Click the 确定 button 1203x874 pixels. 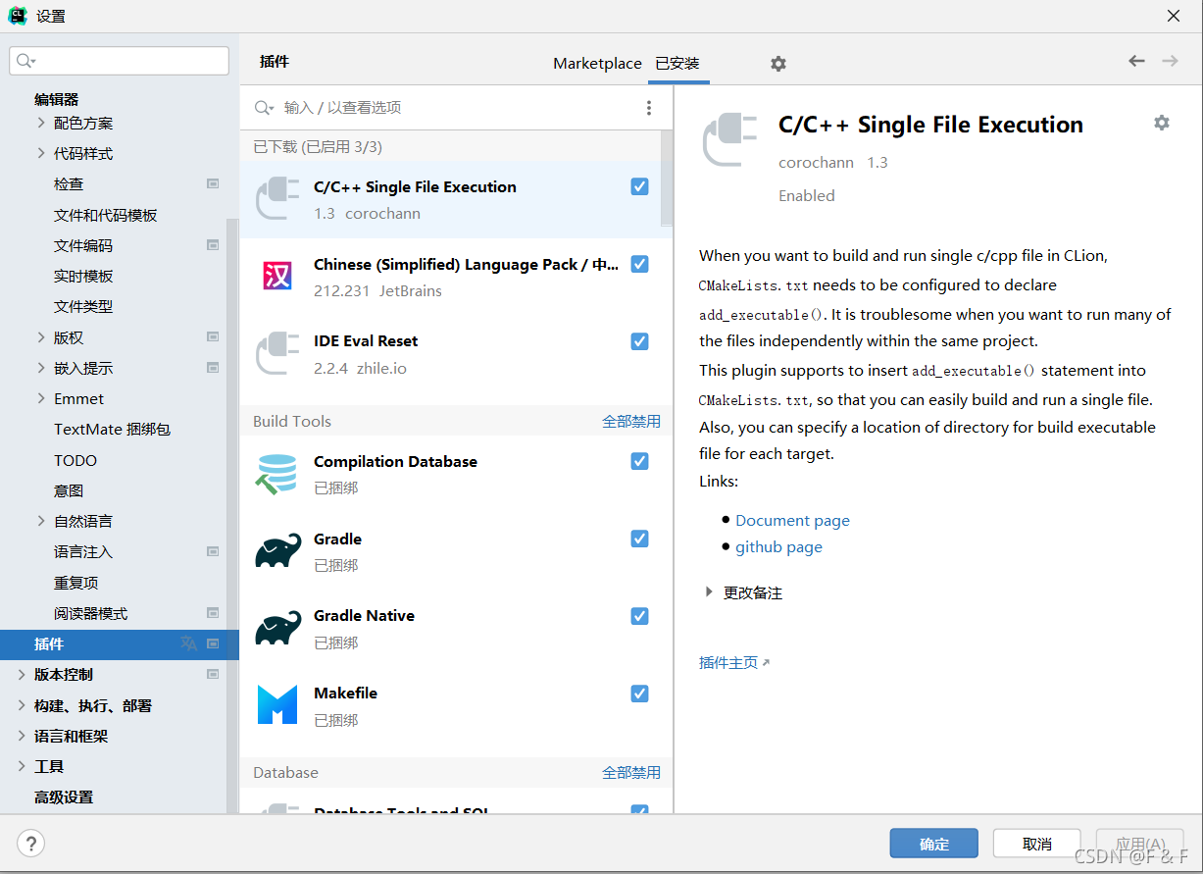click(x=934, y=844)
